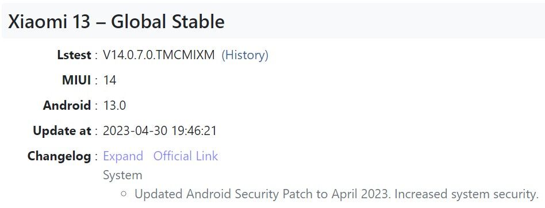The width and height of the screenshot is (545, 208).
Task: Select the V14.0.7.0.TMCMIXM version text
Action: (x=159, y=55)
